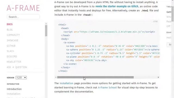Click the code block right scroll arrow
Image resolution: width=174 pixels, height=98 pixels.
tap(158, 77)
